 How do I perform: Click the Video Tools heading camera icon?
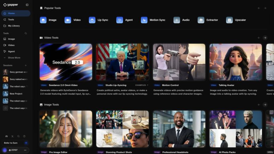point(41,38)
